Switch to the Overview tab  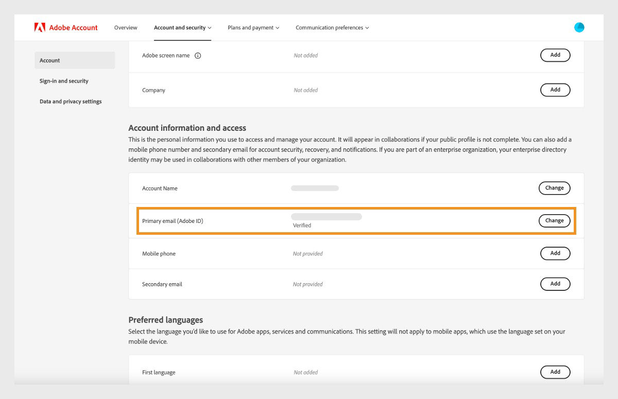[x=125, y=28]
